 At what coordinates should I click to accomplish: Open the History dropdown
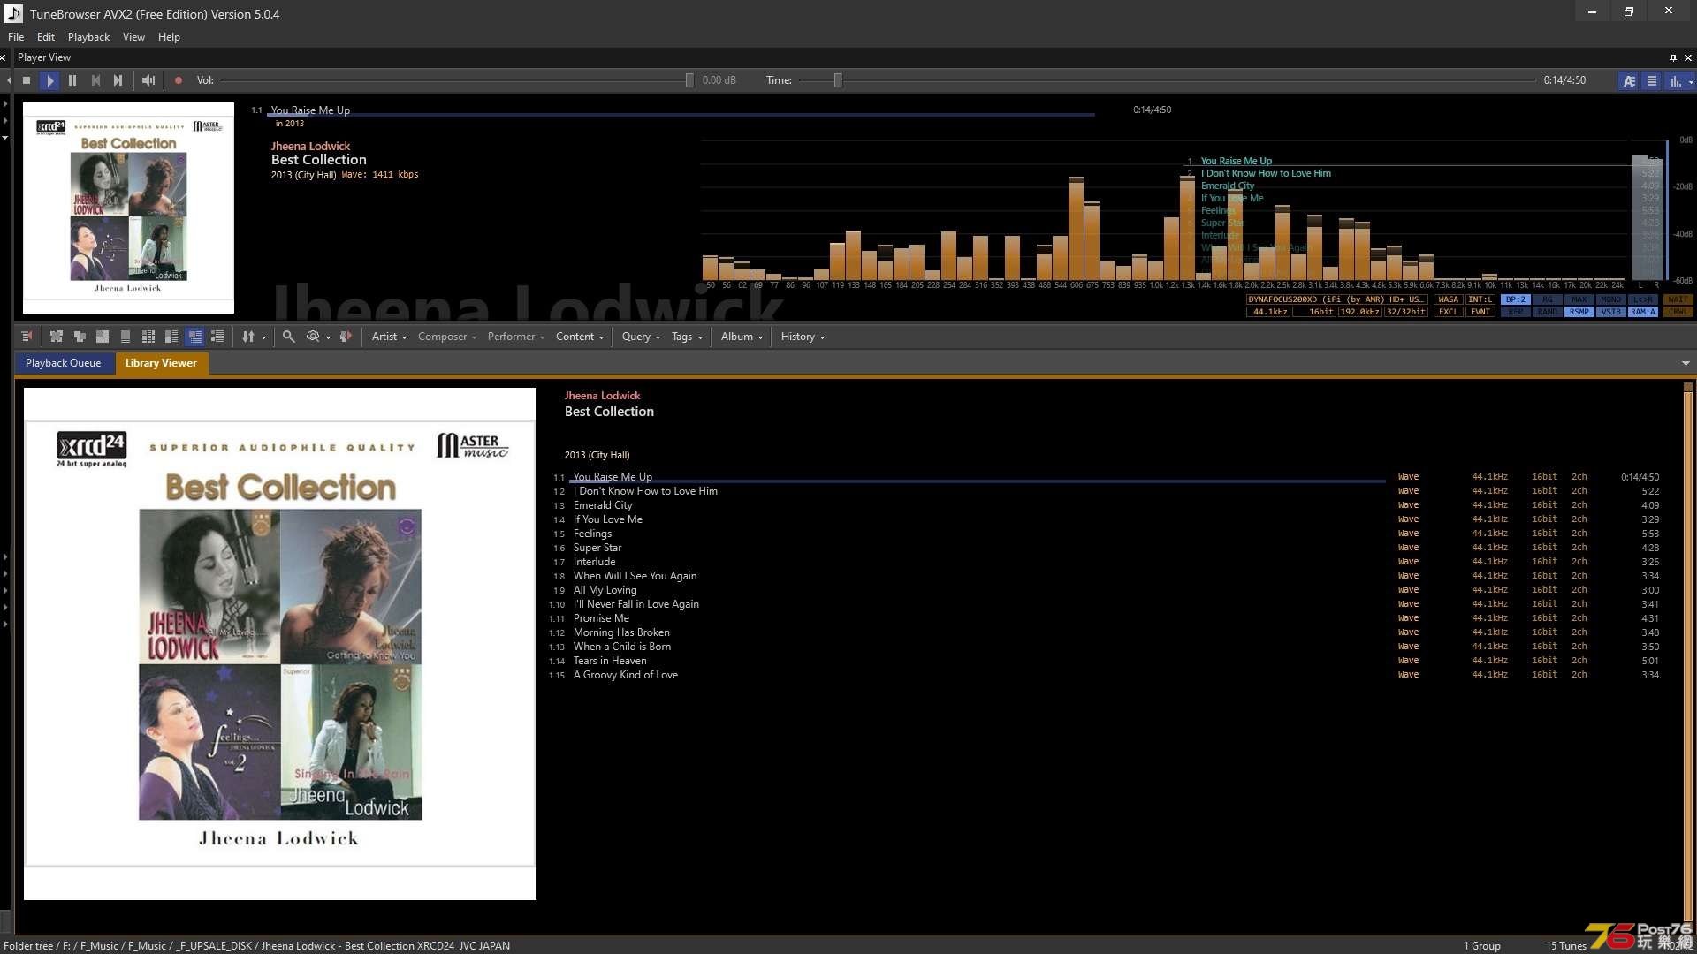coord(803,337)
